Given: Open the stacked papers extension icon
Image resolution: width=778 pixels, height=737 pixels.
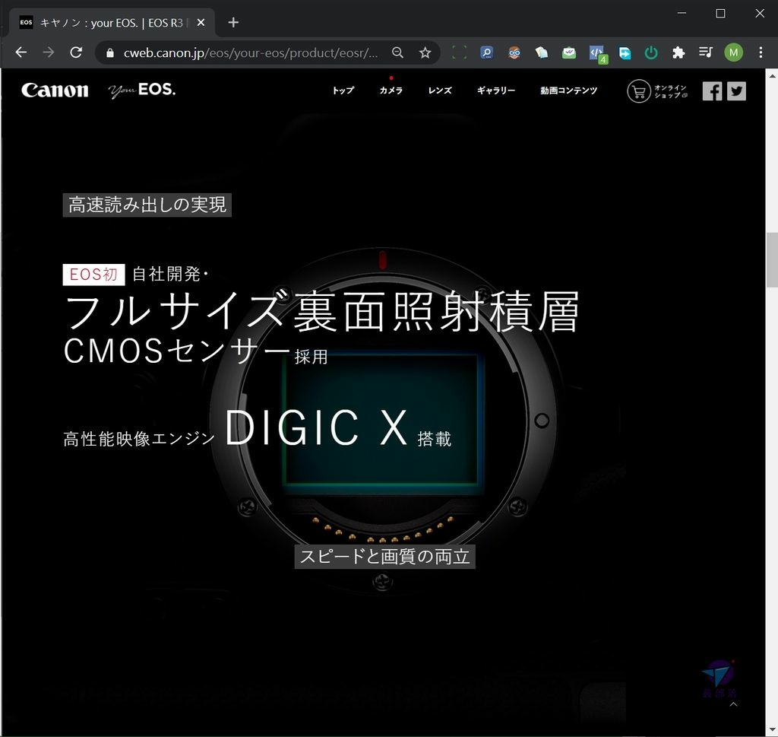Looking at the screenshot, I should [541, 52].
